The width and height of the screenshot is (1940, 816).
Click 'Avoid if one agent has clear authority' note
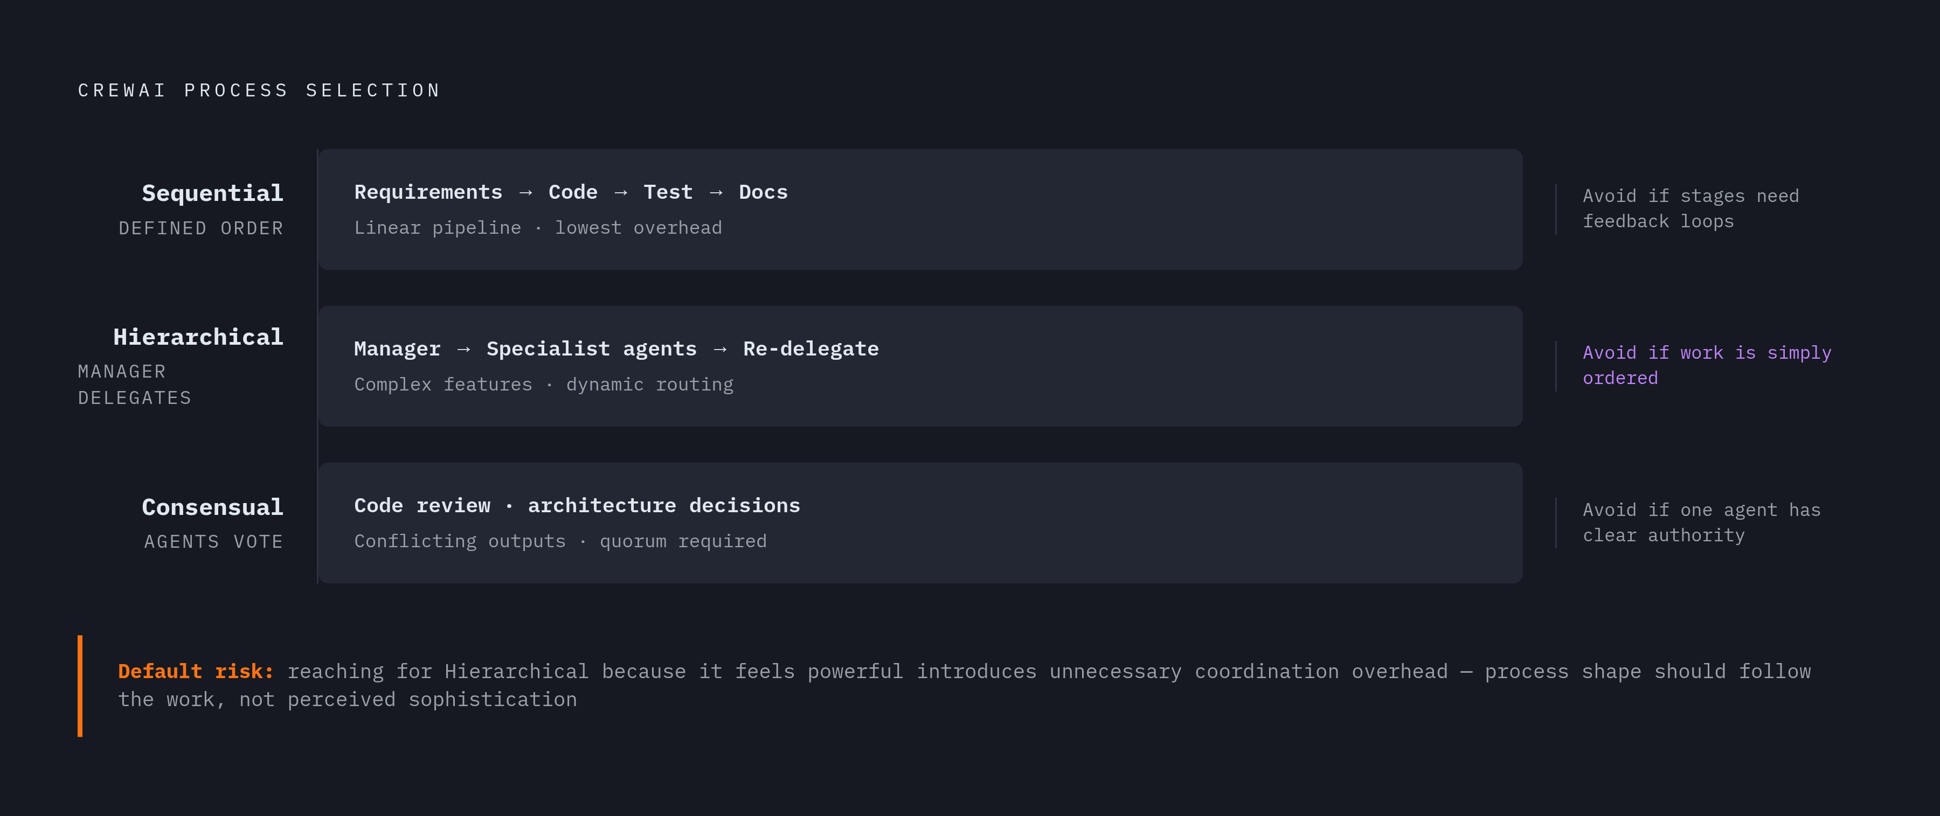tap(1701, 522)
